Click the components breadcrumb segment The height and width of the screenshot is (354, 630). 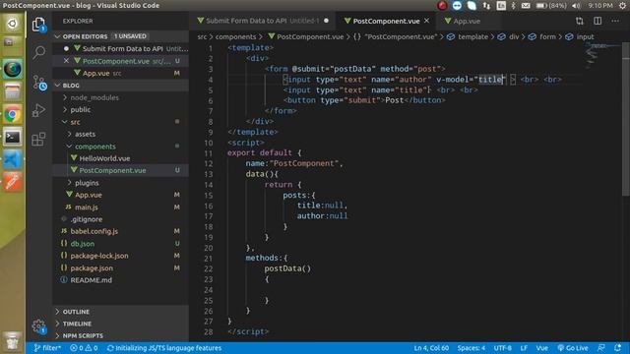point(235,37)
